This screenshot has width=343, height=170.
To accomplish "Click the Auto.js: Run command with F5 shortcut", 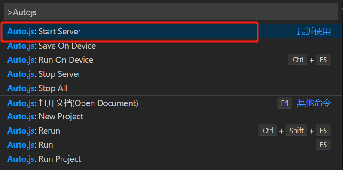I will tap(171, 145).
